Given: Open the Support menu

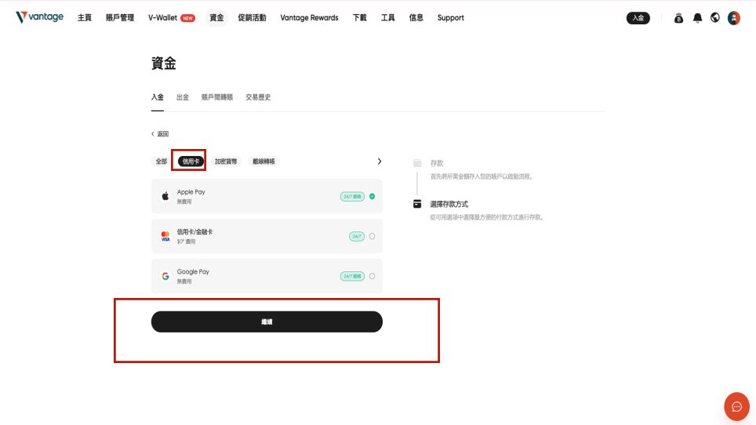Looking at the screenshot, I should point(451,18).
